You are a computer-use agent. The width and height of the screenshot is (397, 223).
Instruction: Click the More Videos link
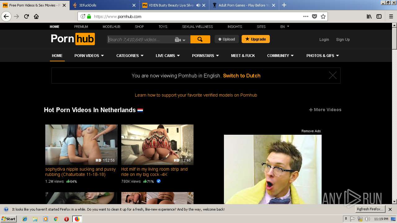(325, 110)
